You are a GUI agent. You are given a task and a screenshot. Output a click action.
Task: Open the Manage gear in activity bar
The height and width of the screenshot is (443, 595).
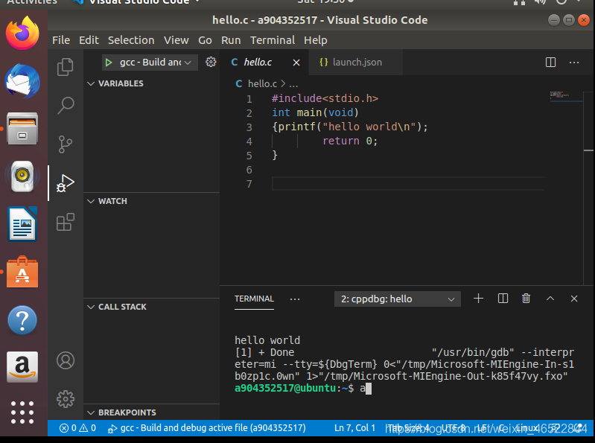[x=66, y=399]
